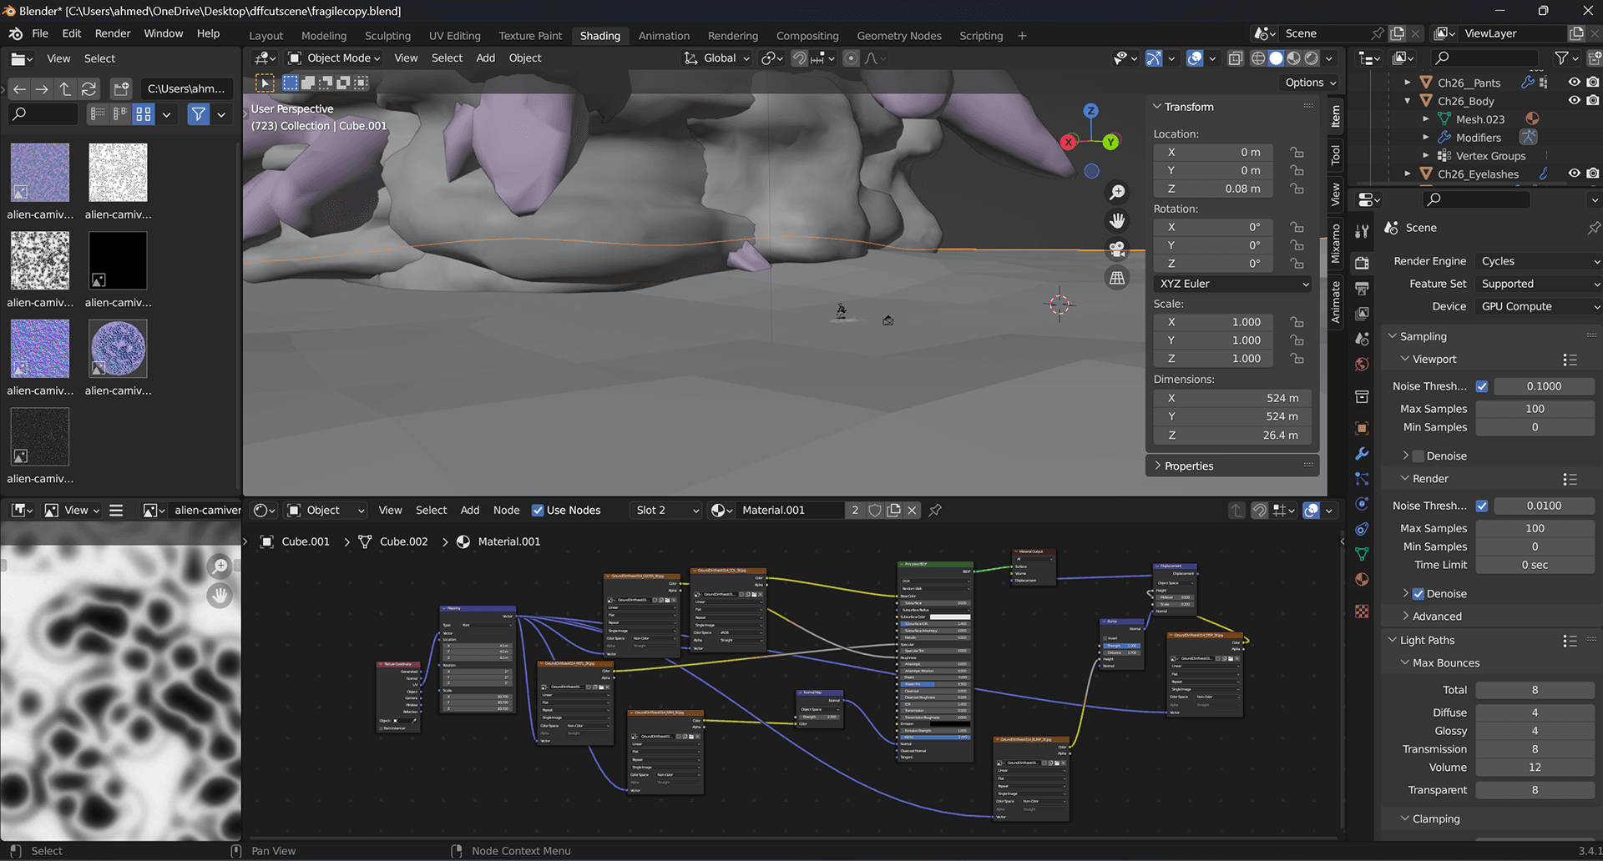Open the XYZ Euler rotation mode dropdown
The image size is (1603, 861).
[x=1232, y=284]
